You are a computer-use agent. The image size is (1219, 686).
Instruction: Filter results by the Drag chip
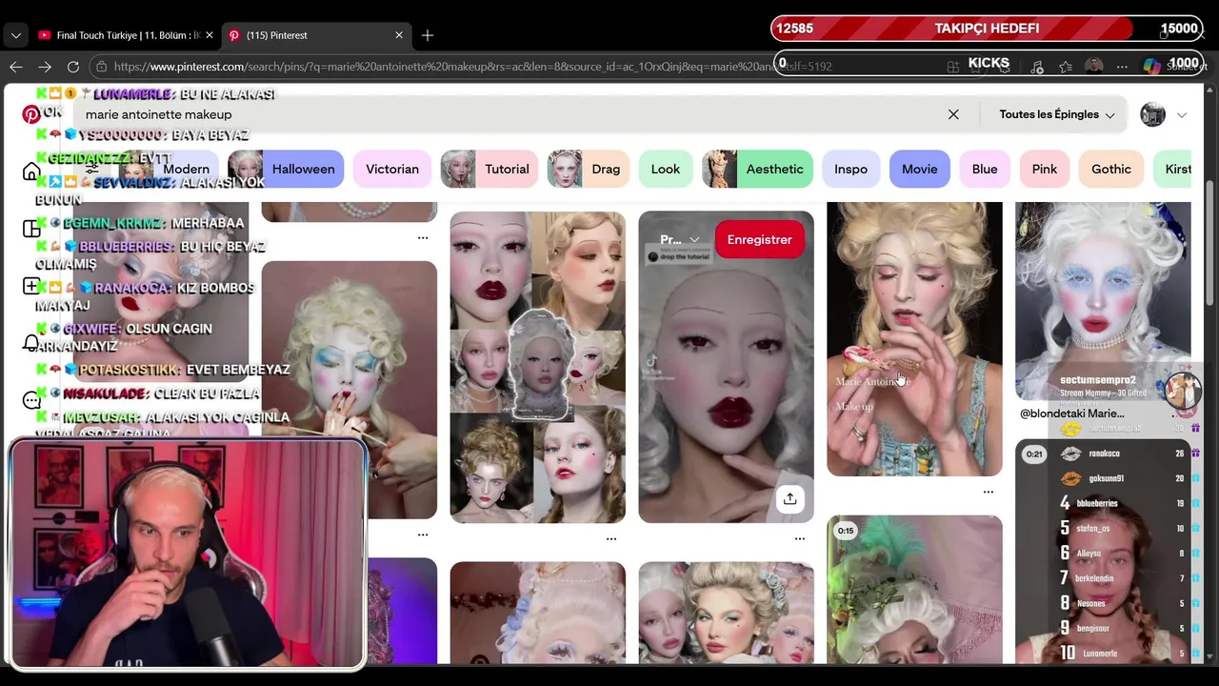589,169
